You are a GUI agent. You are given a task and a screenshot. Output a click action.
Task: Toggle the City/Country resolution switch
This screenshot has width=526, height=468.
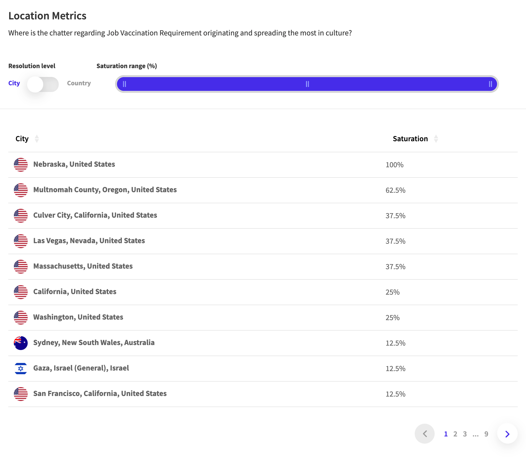(43, 84)
